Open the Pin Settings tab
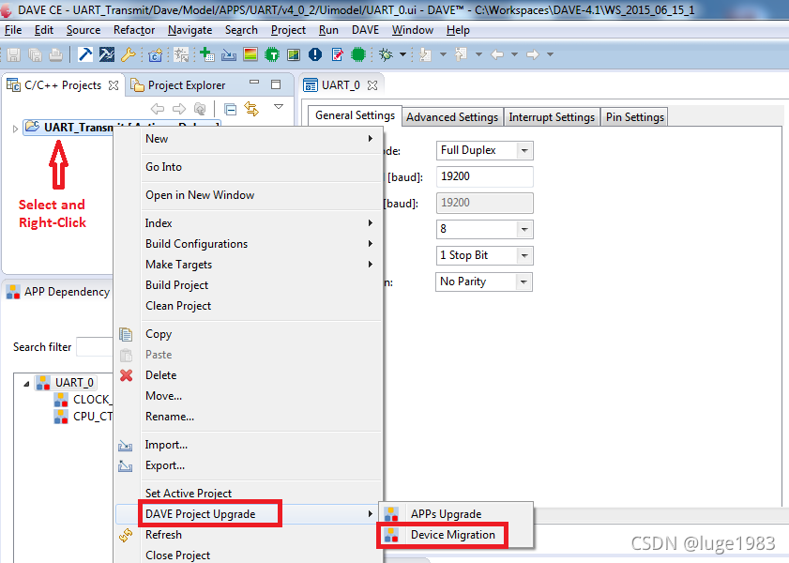Viewport: 789px width, 563px height. (x=635, y=117)
